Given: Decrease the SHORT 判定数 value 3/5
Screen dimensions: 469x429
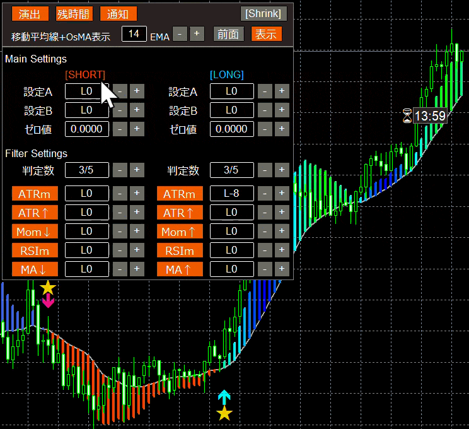Looking at the screenshot, I should point(120,170).
